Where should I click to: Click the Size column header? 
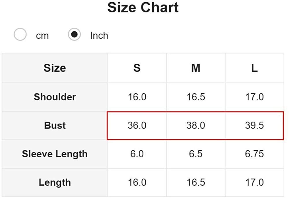coord(55,68)
